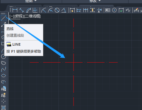
Task: Select the red horizontal centerline
Action: pos(74,62)
